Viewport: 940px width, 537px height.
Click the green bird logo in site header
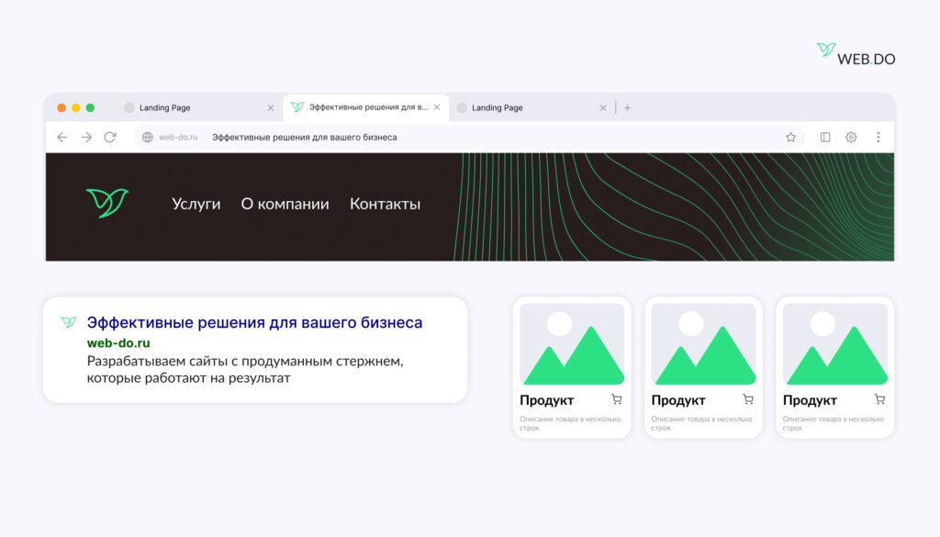107,203
